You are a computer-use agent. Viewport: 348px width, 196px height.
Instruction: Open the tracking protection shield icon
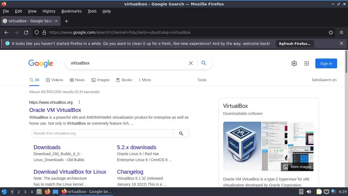tap(37, 32)
